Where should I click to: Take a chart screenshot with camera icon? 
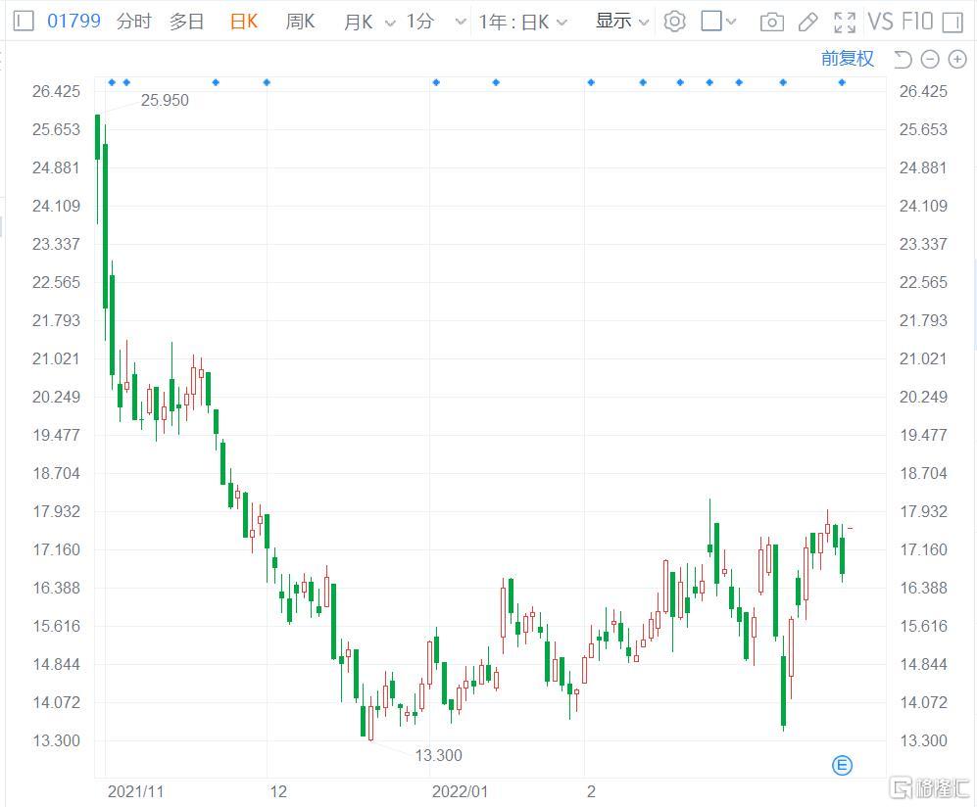pos(772,21)
